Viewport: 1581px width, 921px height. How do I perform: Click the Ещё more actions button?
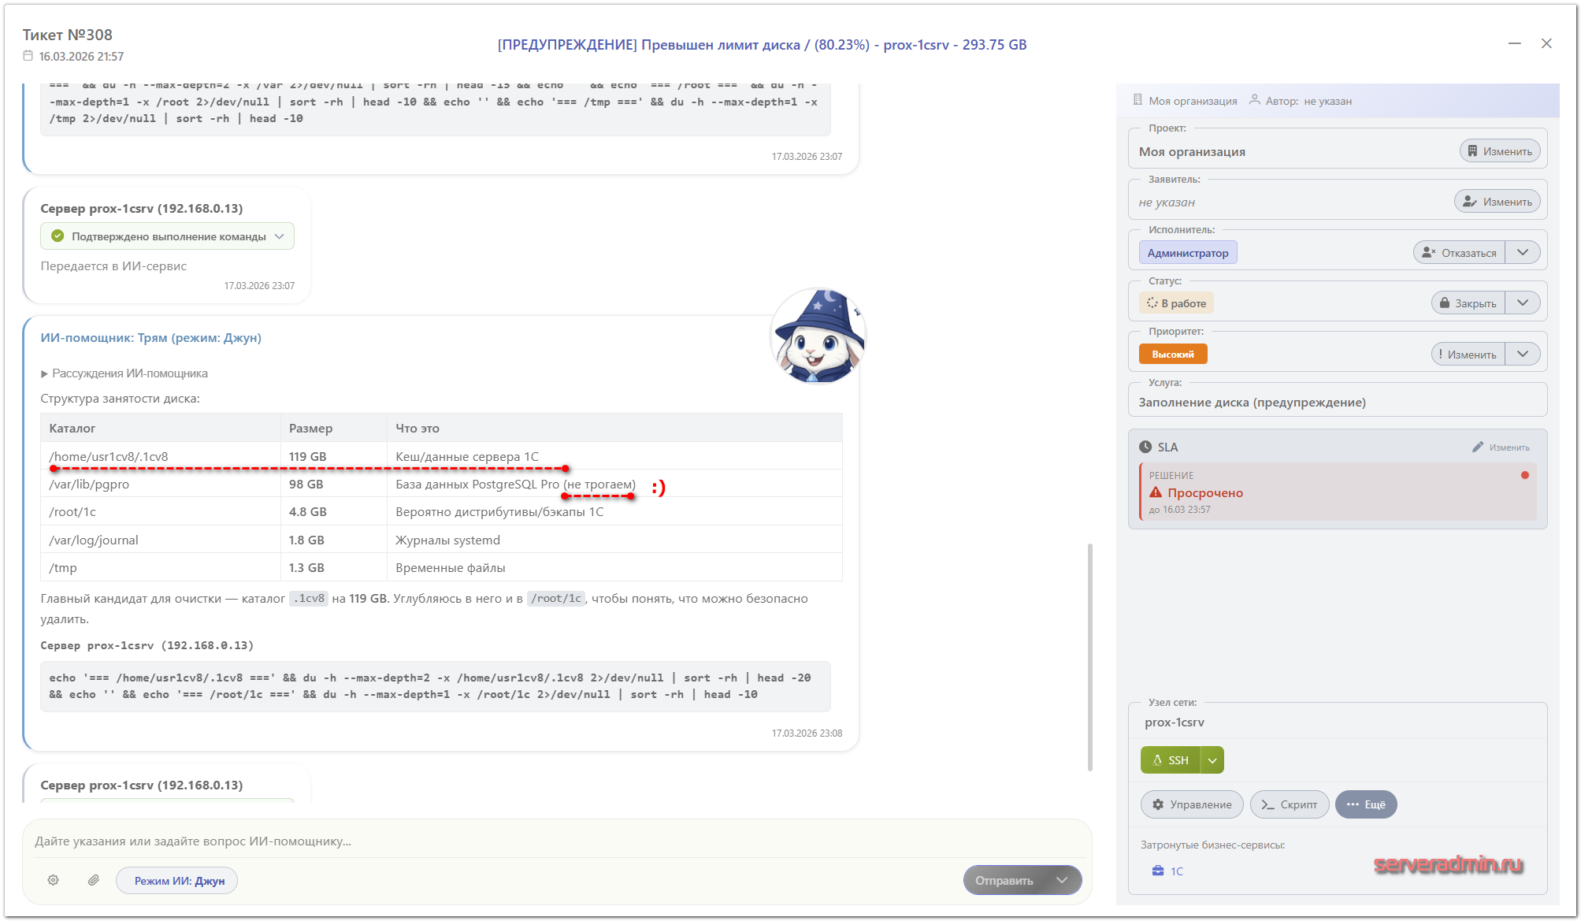1366,804
